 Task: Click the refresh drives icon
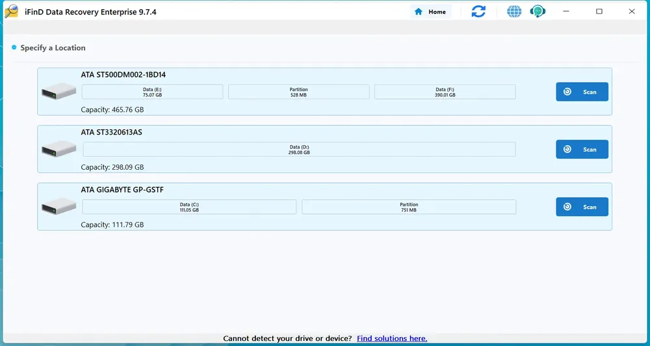478,12
